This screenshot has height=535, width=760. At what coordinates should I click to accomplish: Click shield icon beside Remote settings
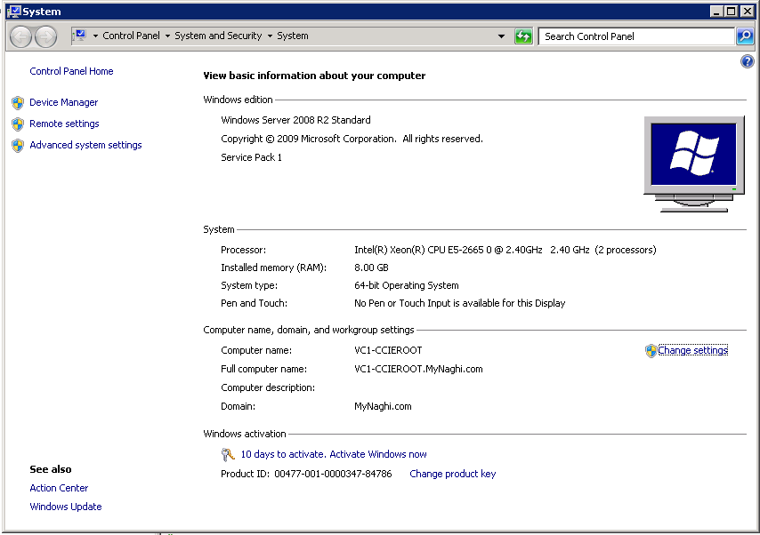(18, 124)
